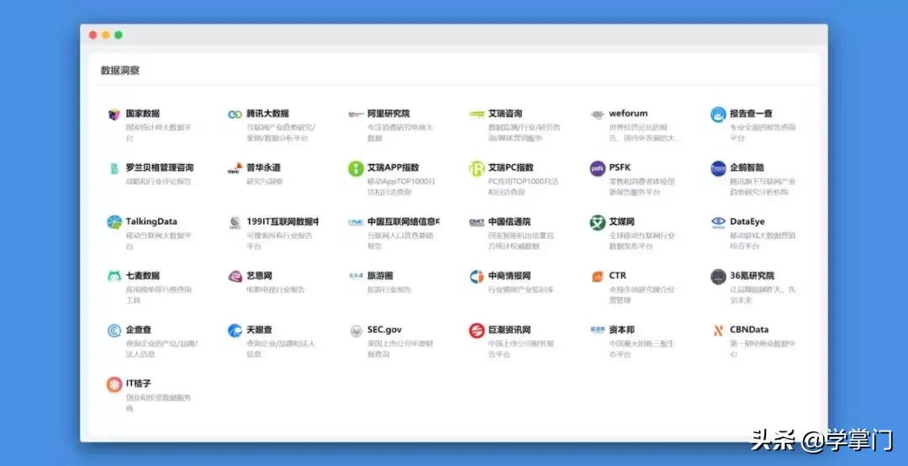Click the 艺恩网 pink icon

pyautogui.click(x=235, y=276)
